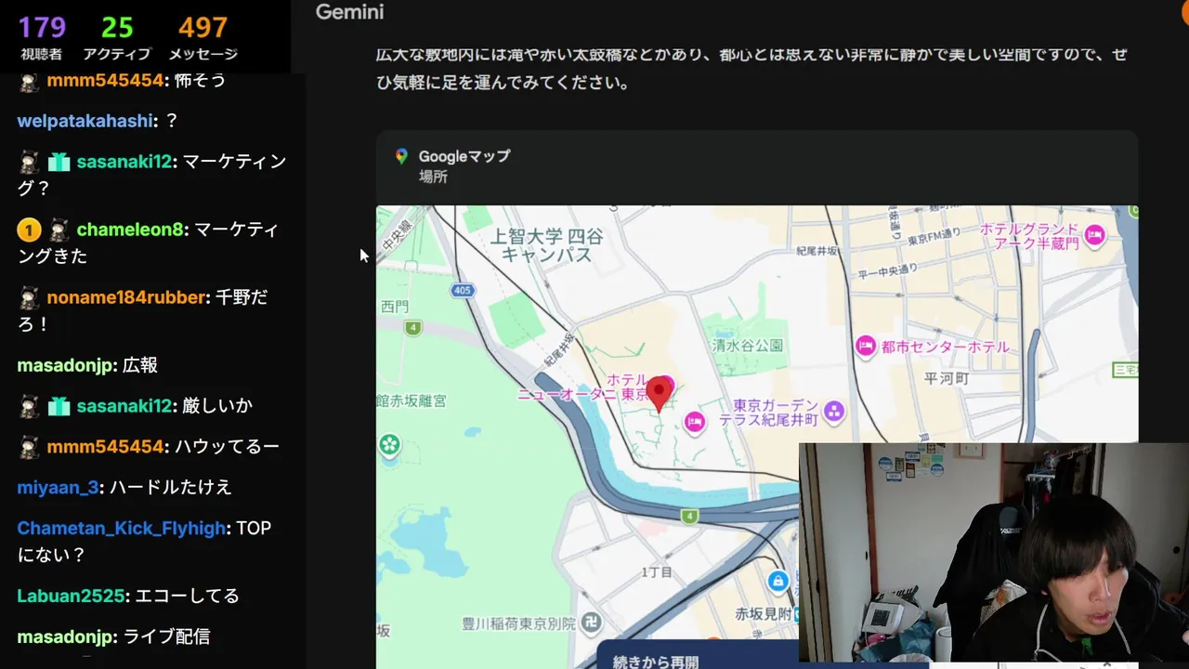Open username noname184rubber in chat

pyautogui.click(x=126, y=298)
